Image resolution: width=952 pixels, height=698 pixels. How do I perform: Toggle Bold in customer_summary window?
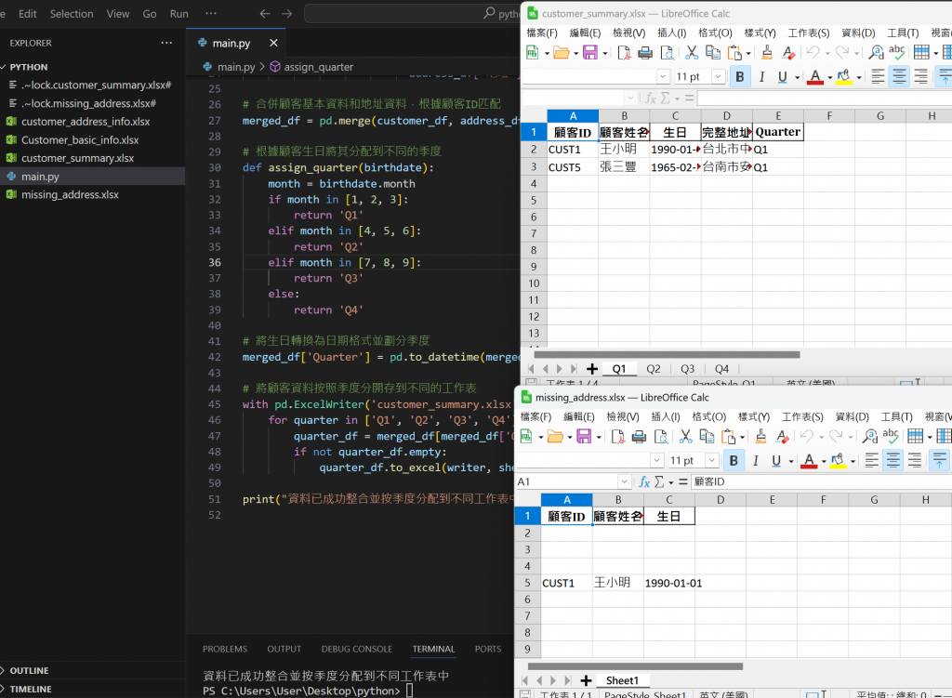(740, 77)
